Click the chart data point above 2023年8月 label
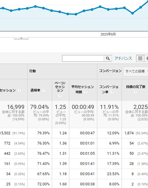Screen dimensions: 148x188 click(x=108, y=9)
